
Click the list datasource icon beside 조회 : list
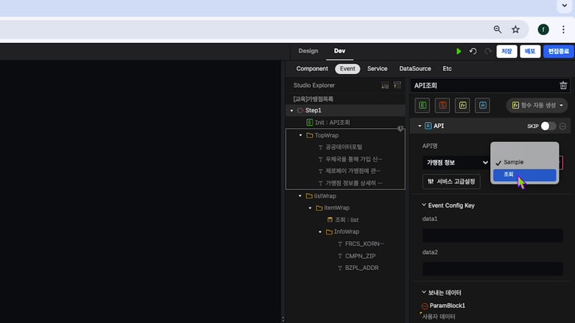click(x=330, y=220)
